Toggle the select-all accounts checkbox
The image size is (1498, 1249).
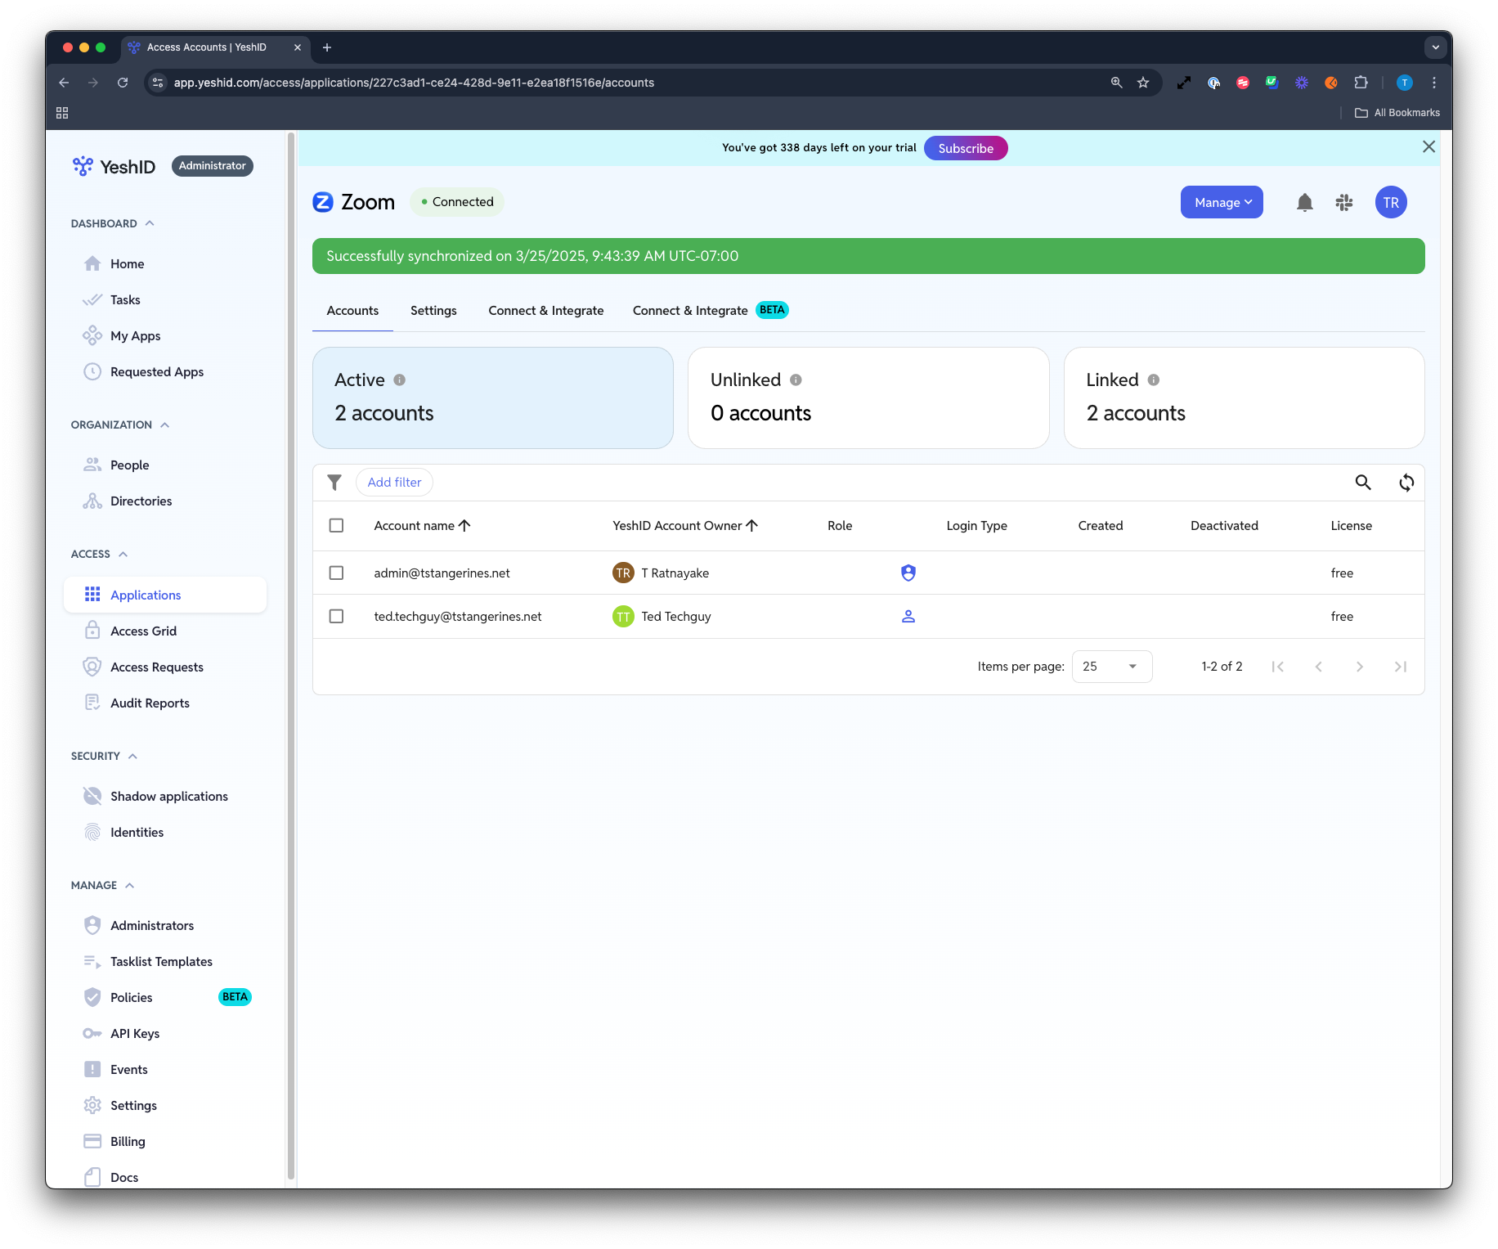click(x=336, y=525)
